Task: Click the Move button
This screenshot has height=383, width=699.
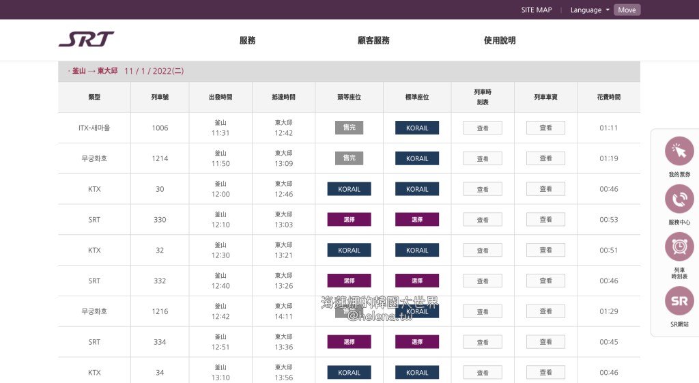Action: click(627, 10)
